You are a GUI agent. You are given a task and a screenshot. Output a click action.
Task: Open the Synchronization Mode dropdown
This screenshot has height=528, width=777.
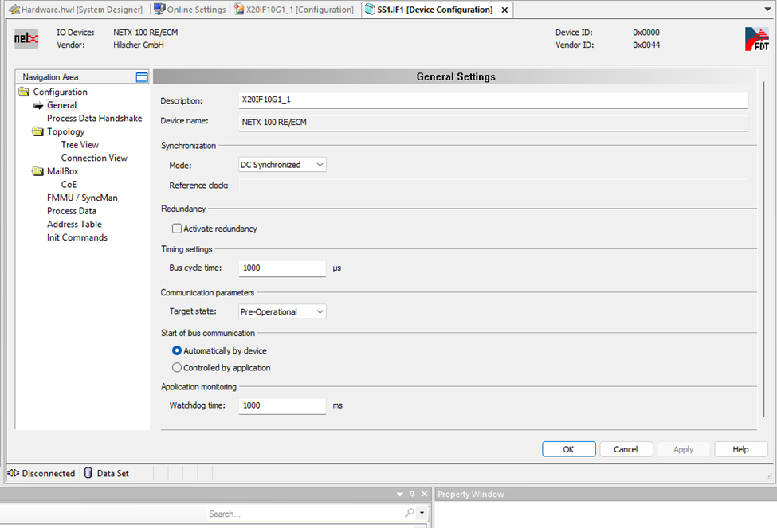click(282, 164)
